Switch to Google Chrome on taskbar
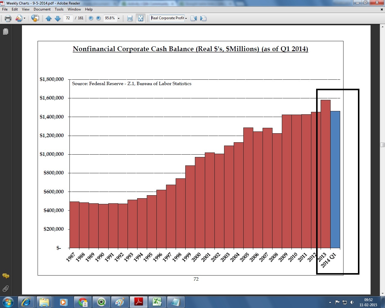This screenshot has width=385, height=308. point(82,302)
